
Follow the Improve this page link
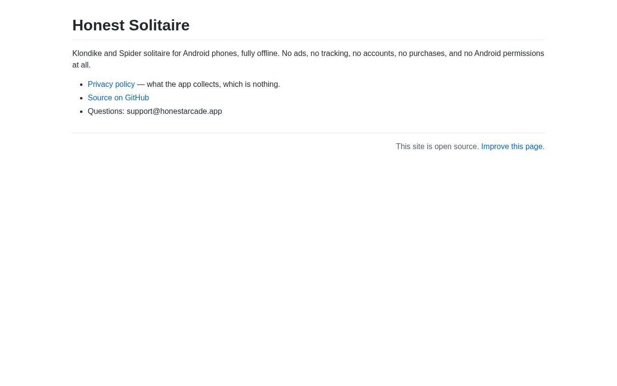(x=512, y=147)
